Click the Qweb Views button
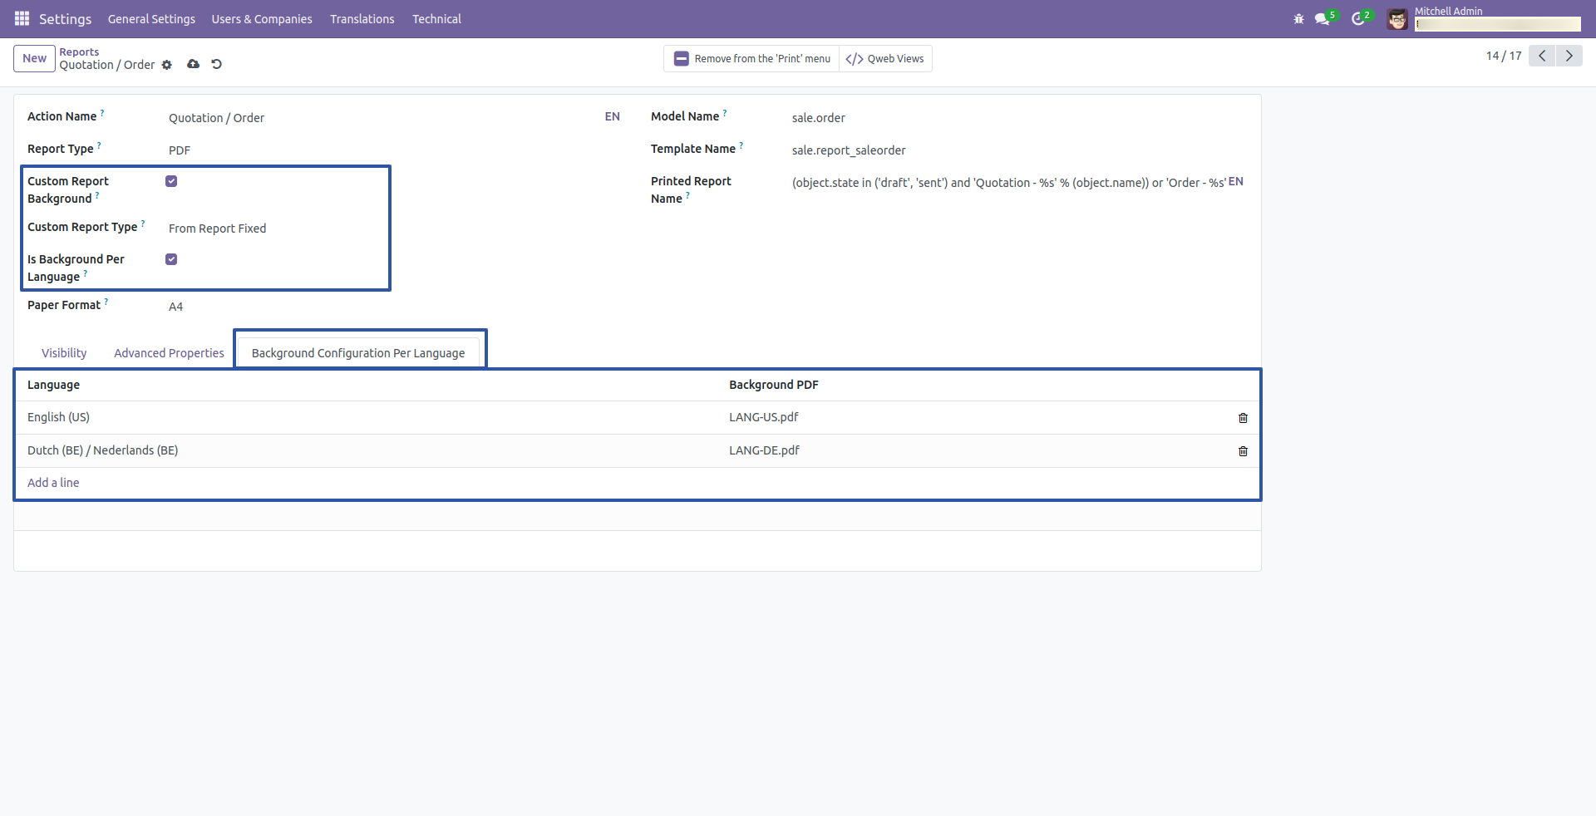Screen dimensions: 1596x816 [x=884, y=58]
